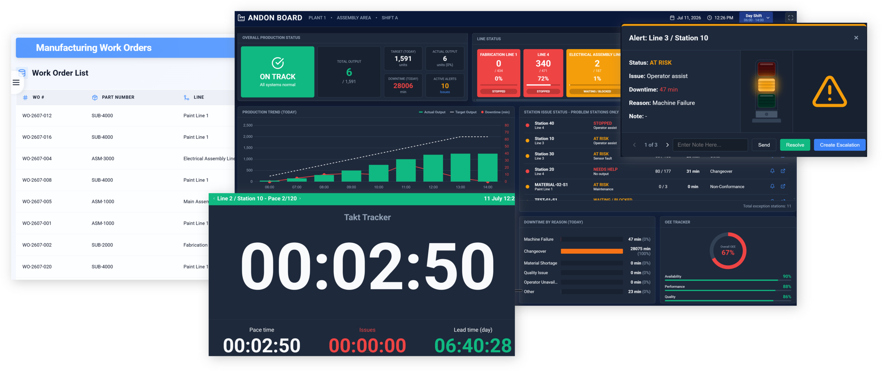Click the Send button in alert
This screenshot has width=882, height=371.
click(764, 145)
